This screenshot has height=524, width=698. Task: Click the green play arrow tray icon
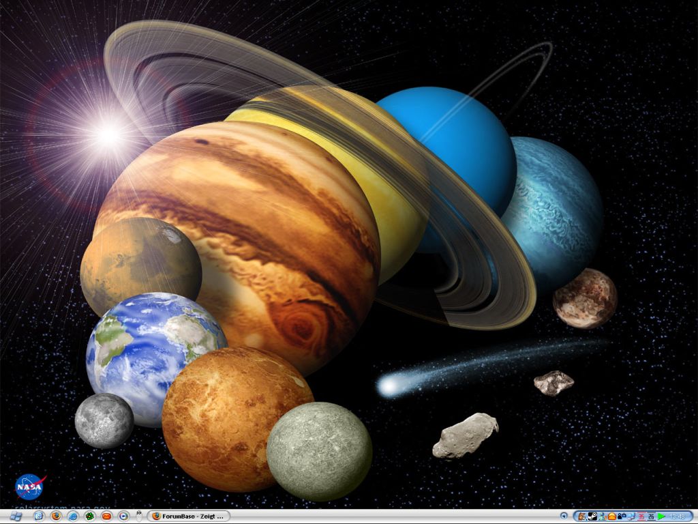pyautogui.click(x=661, y=516)
